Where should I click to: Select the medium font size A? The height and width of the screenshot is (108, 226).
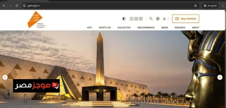point(136,19)
